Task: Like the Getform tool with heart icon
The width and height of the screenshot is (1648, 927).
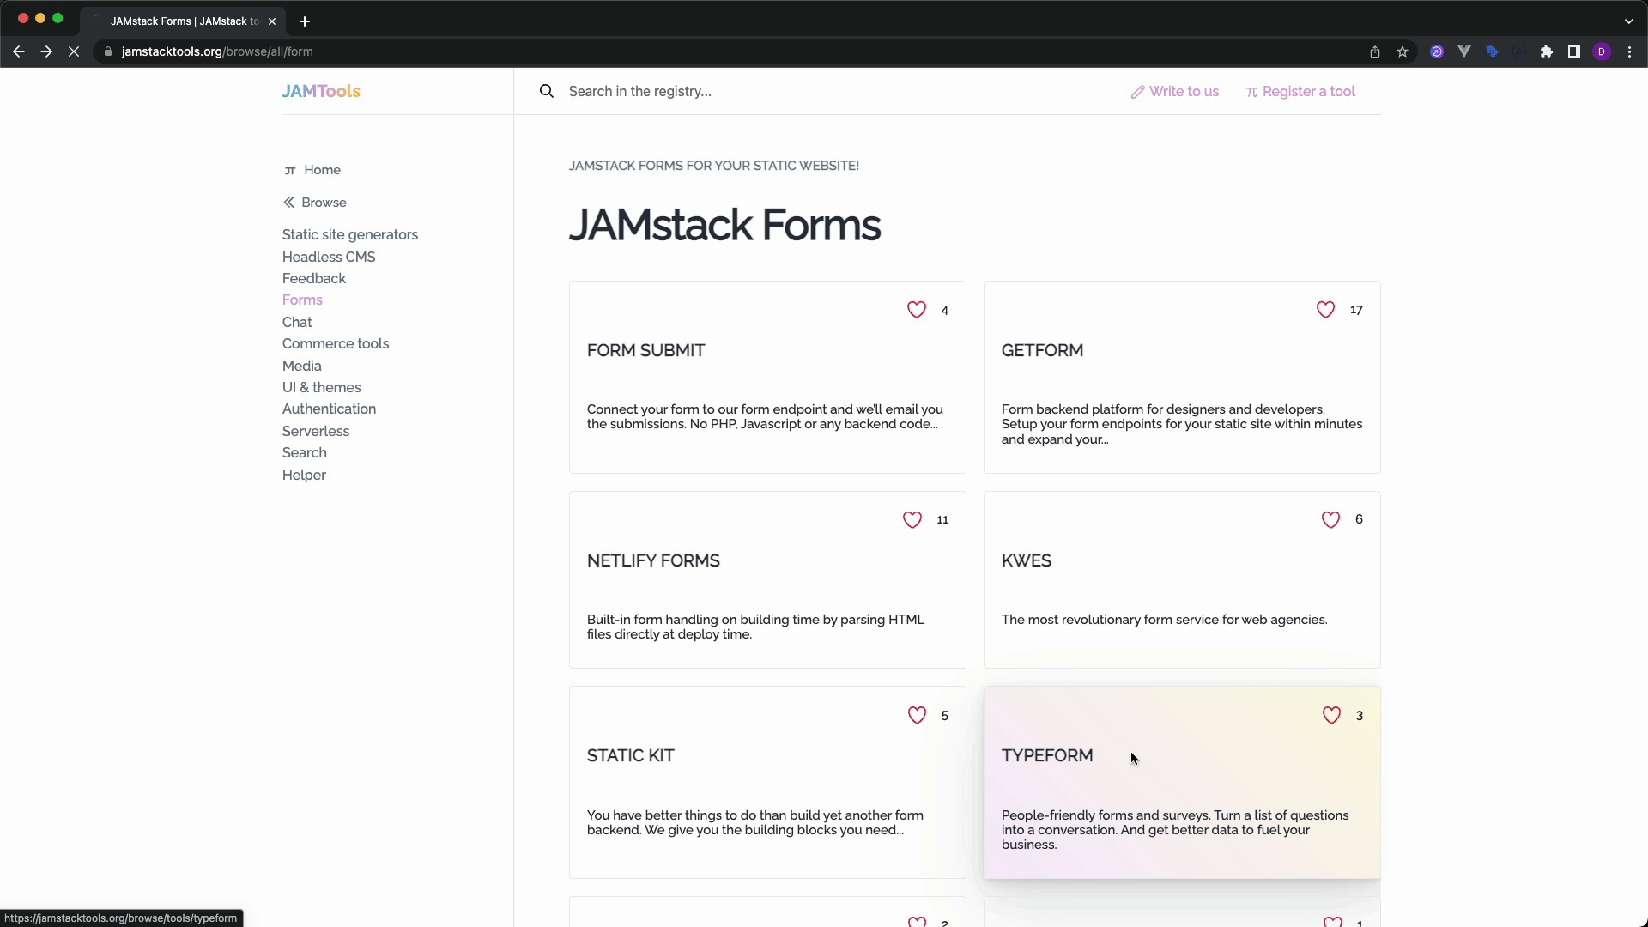Action: click(1325, 310)
